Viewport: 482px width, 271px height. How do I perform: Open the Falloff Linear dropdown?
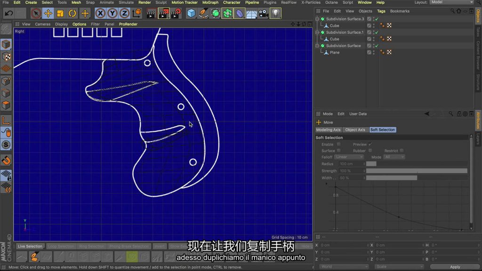coord(349,157)
